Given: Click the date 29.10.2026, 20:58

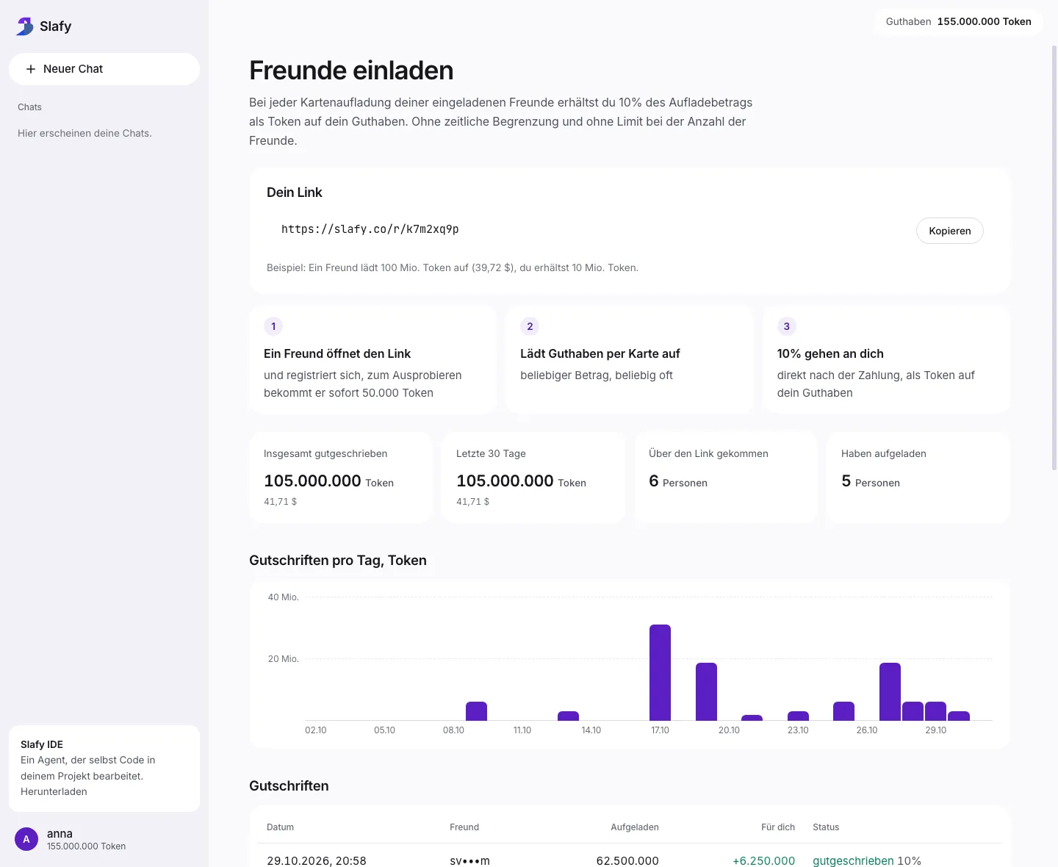Looking at the screenshot, I should (x=317, y=860).
